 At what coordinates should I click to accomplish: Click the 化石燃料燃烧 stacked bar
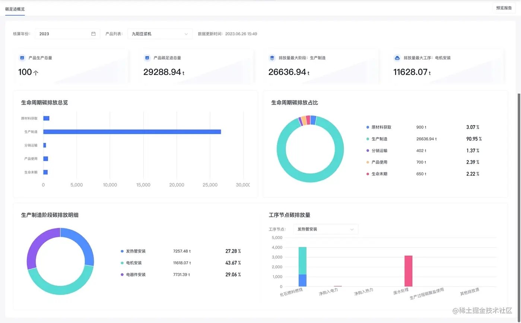coord(302,267)
